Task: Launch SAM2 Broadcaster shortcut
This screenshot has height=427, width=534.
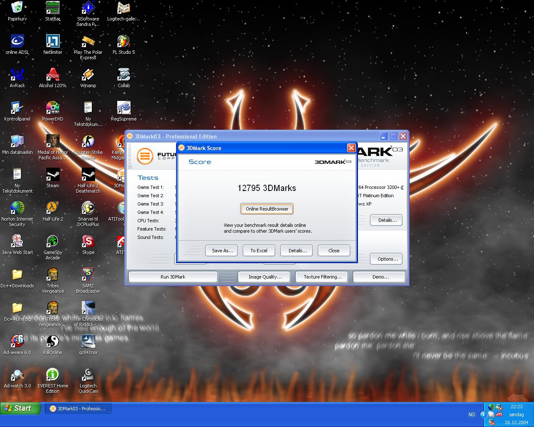Action: 88,280
